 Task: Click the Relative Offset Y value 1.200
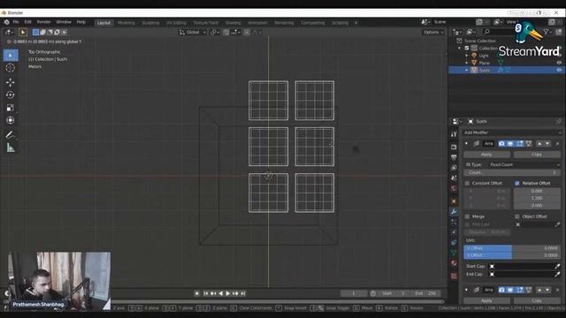point(537,198)
